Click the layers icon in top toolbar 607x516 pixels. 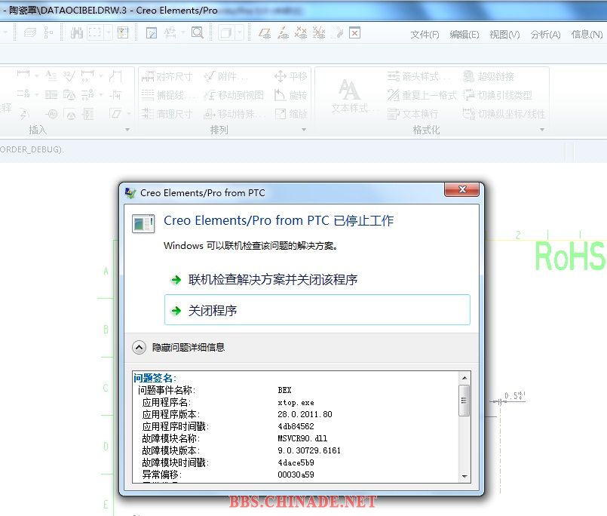point(30,33)
